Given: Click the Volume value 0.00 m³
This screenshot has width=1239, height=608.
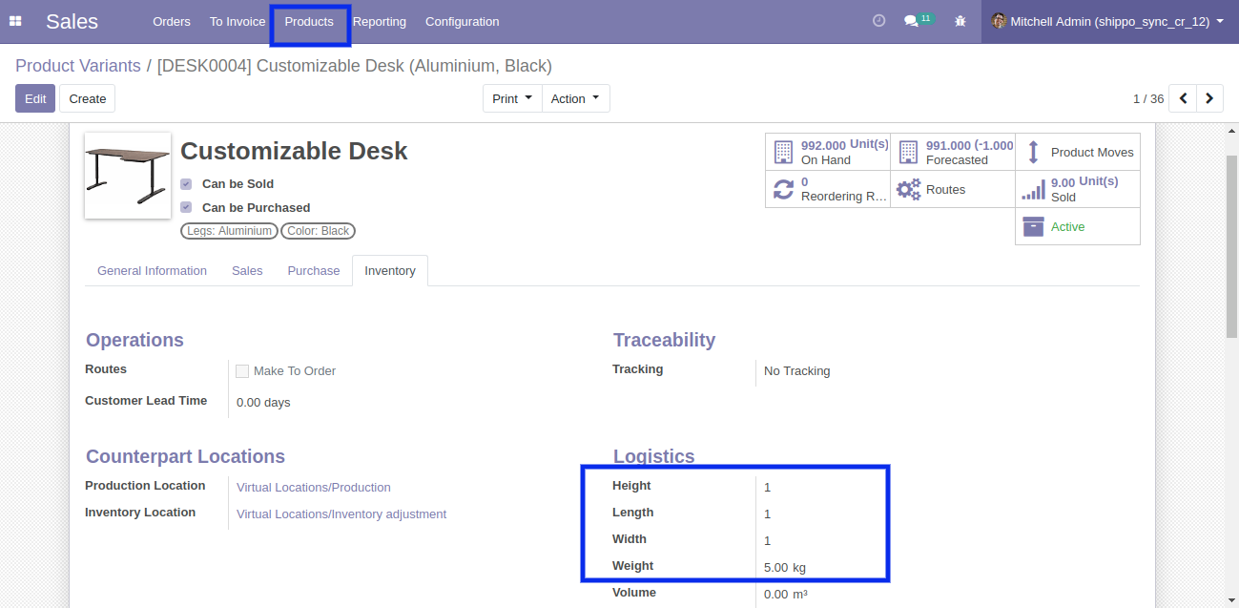Looking at the screenshot, I should [x=786, y=595].
